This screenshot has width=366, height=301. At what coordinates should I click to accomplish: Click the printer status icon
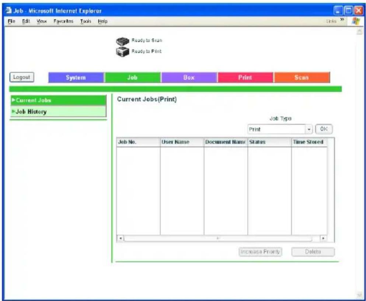(122, 52)
